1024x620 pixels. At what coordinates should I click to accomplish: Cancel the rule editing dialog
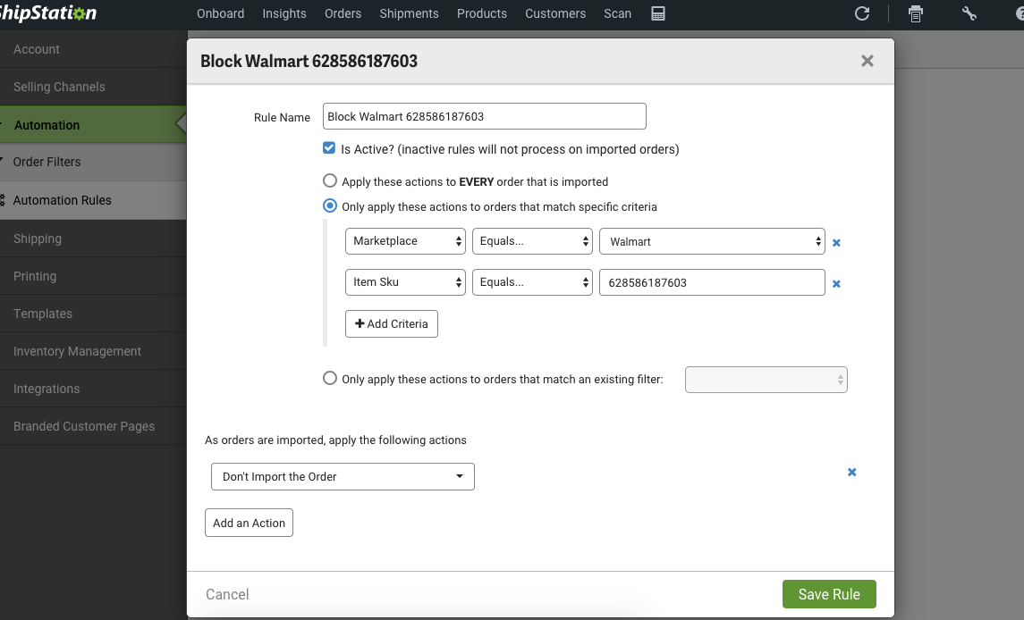227,594
